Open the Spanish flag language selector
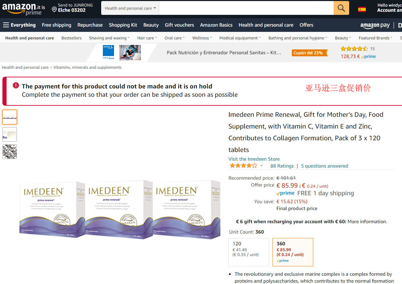The width and height of the screenshot is (402, 284). (x=362, y=9)
